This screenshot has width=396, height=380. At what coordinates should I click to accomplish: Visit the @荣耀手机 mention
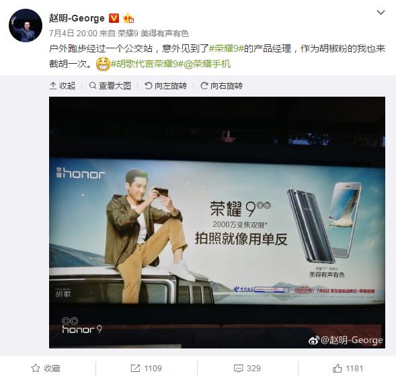point(207,64)
